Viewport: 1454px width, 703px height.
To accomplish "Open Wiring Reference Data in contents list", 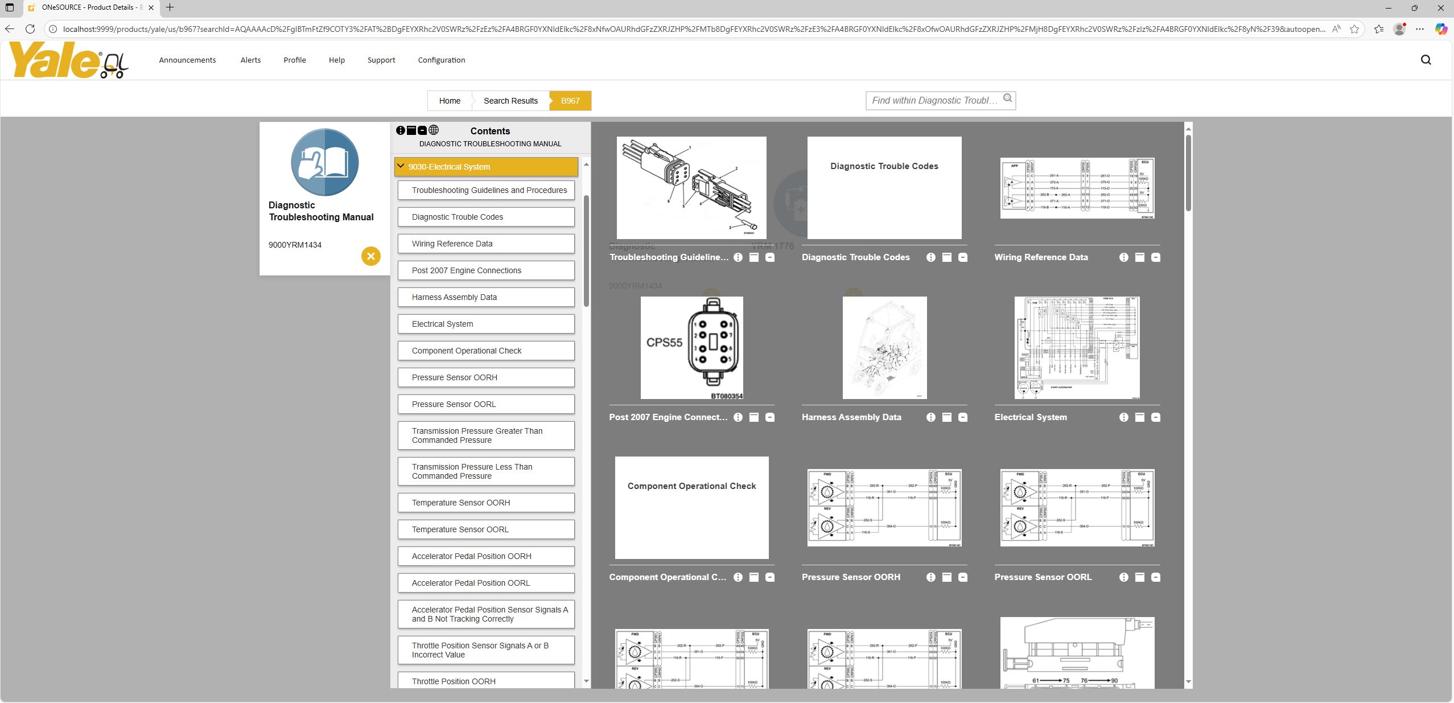I will click(x=486, y=244).
